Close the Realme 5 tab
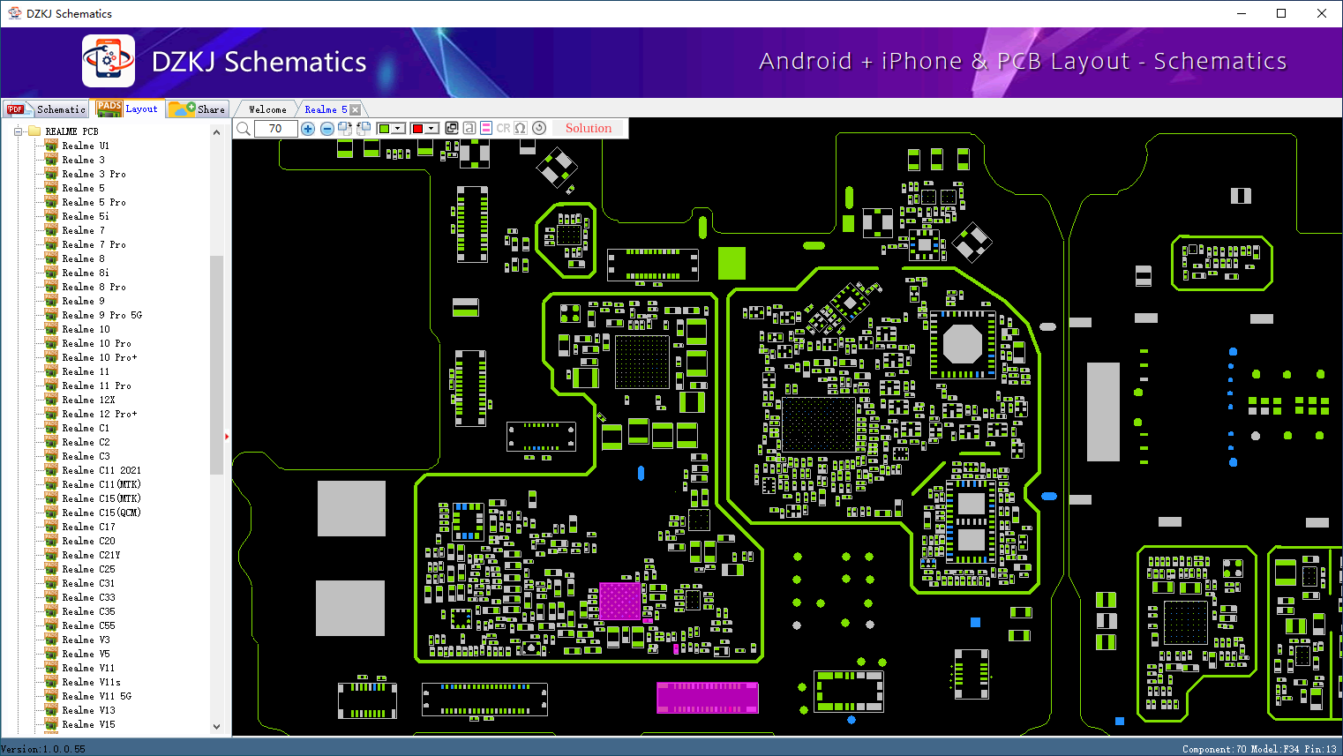The image size is (1343, 756). pyautogui.click(x=355, y=109)
